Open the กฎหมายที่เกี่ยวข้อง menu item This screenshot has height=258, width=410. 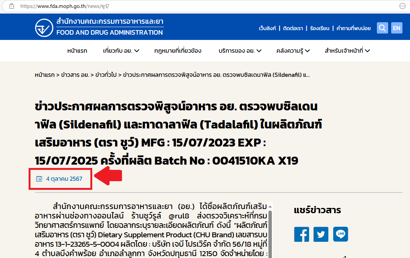click(x=178, y=51)
